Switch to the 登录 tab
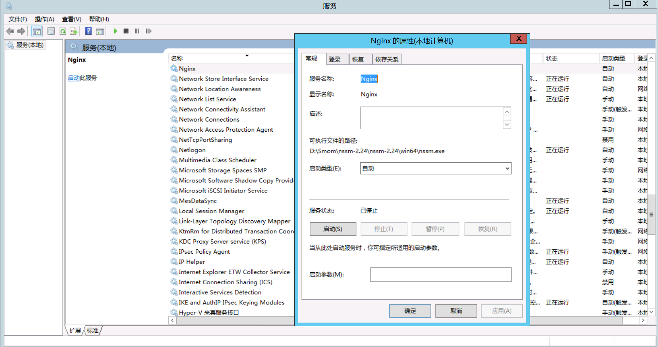658x347 pixels. [337, 59]
